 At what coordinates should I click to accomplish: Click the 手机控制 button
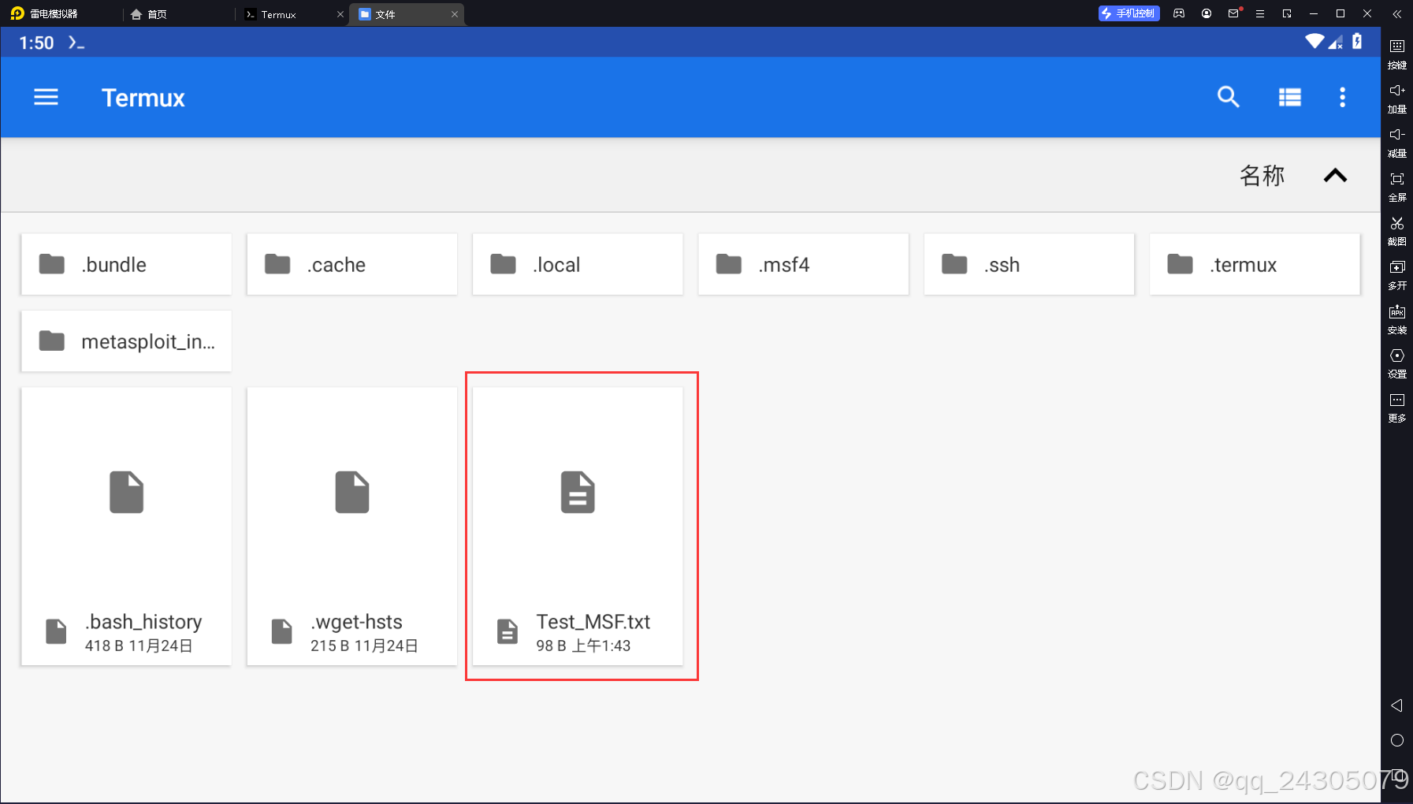tap(1129, 13)
